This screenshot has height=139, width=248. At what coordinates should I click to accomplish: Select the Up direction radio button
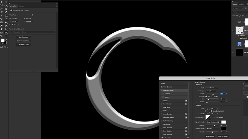(206, 96)
